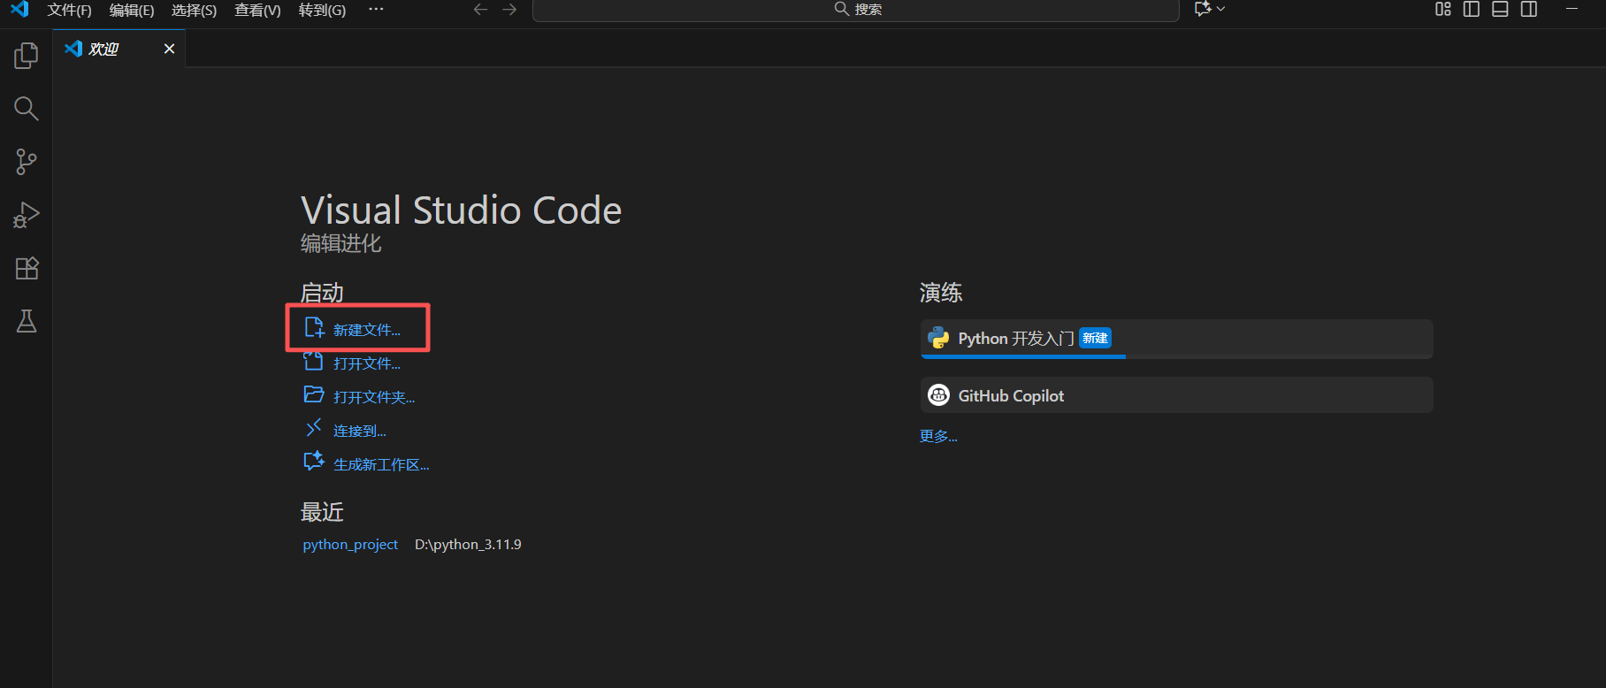Click the GitHub Copilot logo icon
Image resolution: width=1606 pixels, height=688 pixels.
point(938,395)
